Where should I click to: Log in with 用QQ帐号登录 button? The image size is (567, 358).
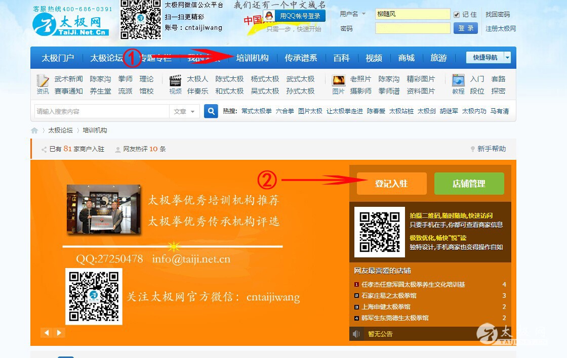[x=294, y=16]
